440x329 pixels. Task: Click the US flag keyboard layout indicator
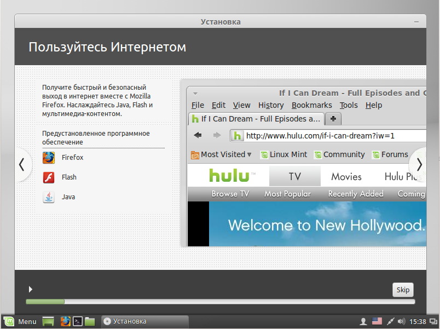point(377,321)
